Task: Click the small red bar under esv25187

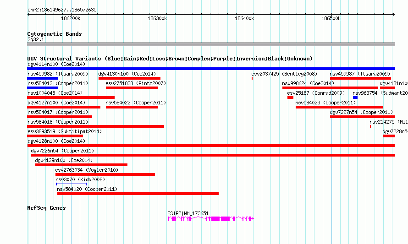Action: [x=290, y=98]
